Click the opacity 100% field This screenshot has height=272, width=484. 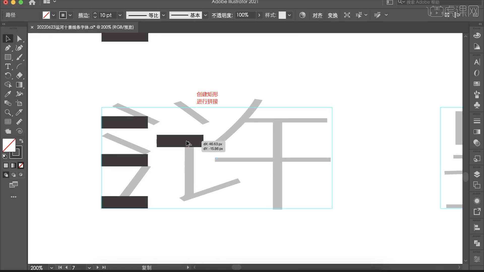coord(246,15)
